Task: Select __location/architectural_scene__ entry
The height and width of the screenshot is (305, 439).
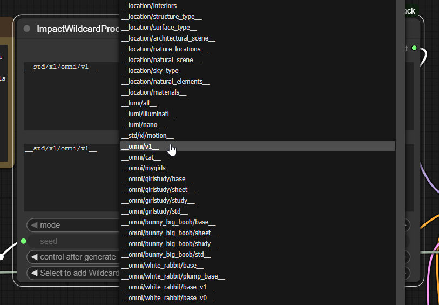Action: coord(258,38)
